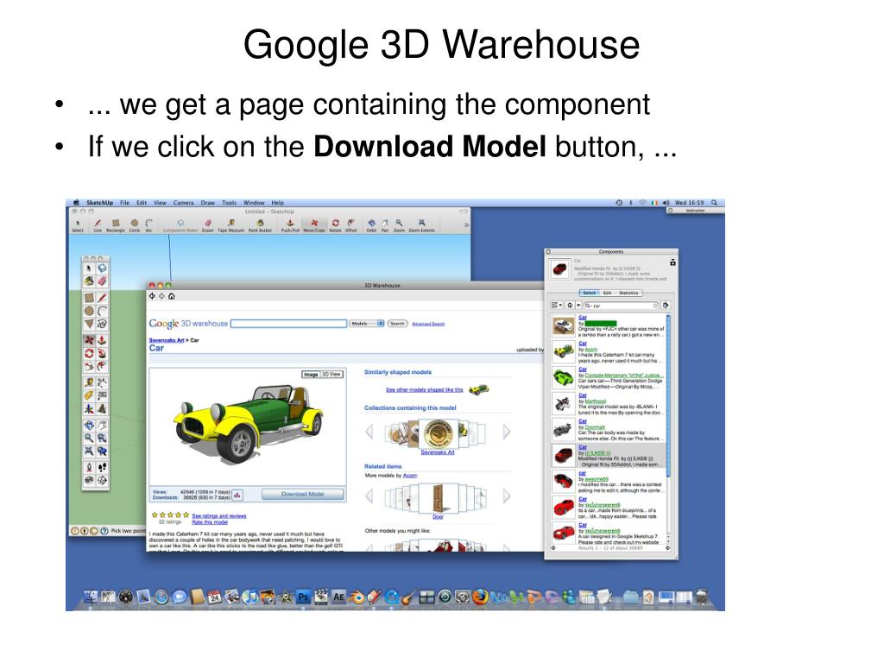Image resolution: width=884 pixels, height=663 pixels.
Task: Click in the 3D Warehouse search field
Action: tap(288, 324)
